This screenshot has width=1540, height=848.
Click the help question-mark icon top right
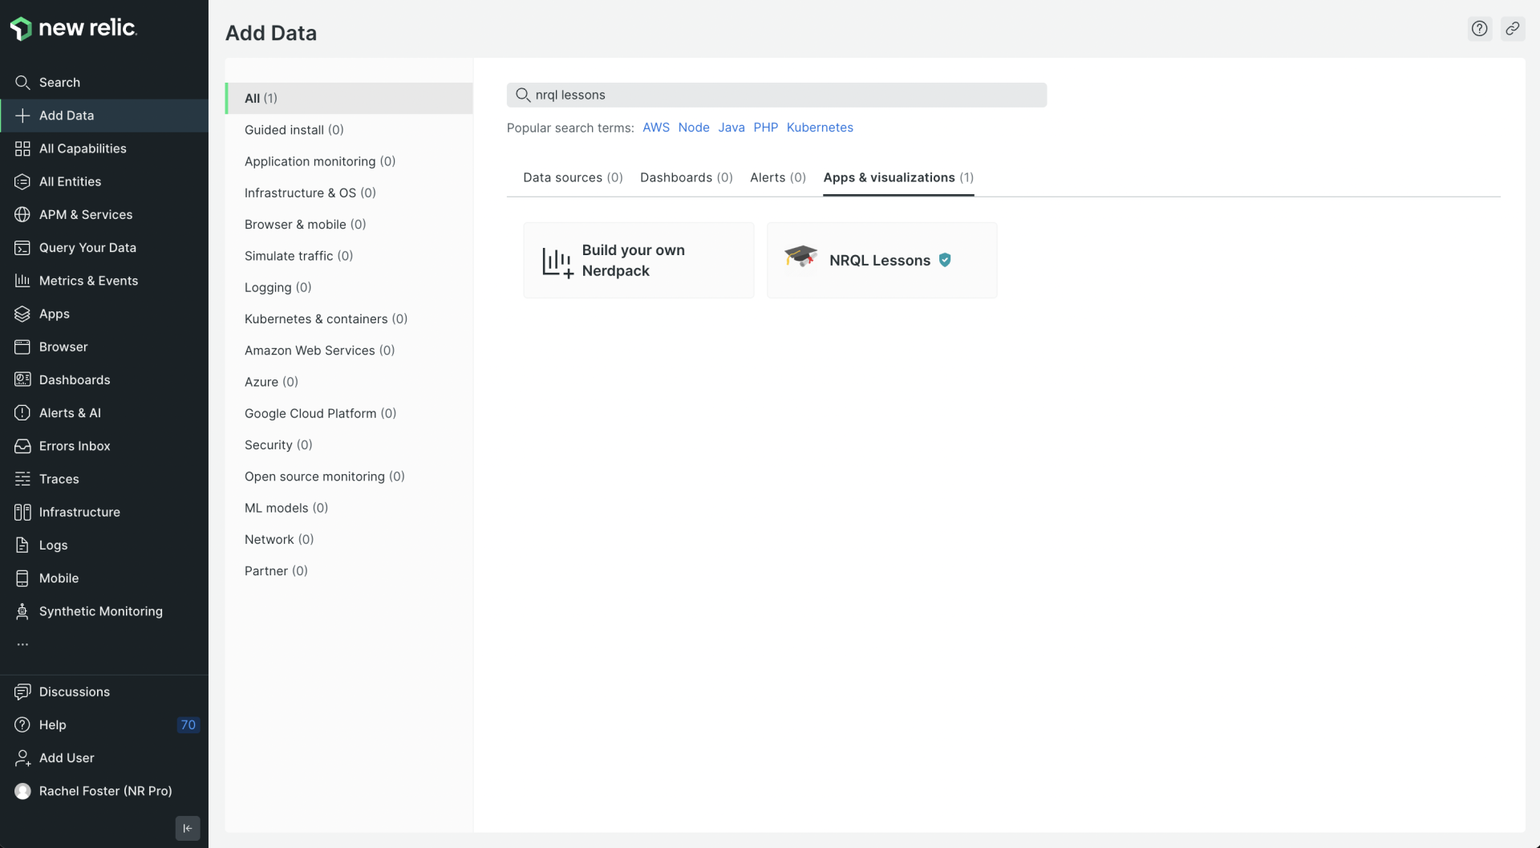pos(1480,28)
